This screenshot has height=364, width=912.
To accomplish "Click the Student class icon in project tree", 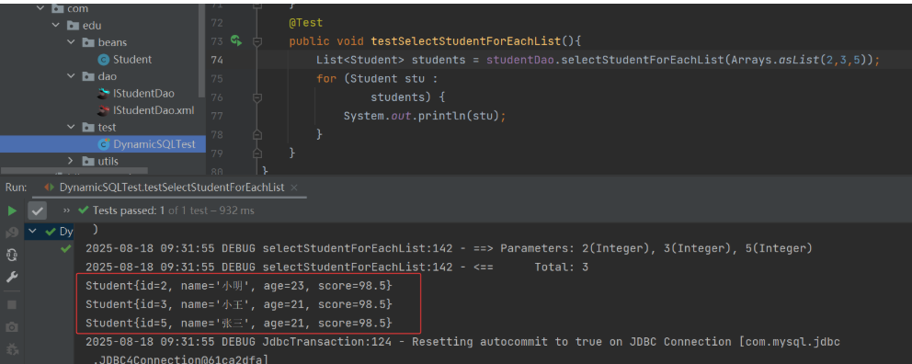I will coord(104,60).
